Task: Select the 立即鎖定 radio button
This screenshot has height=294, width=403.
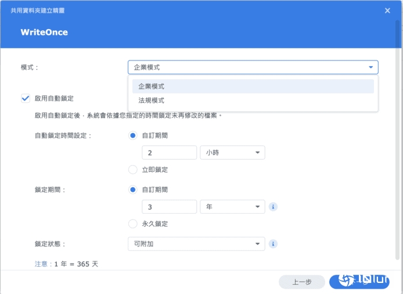Action: [x=132, y=170]
